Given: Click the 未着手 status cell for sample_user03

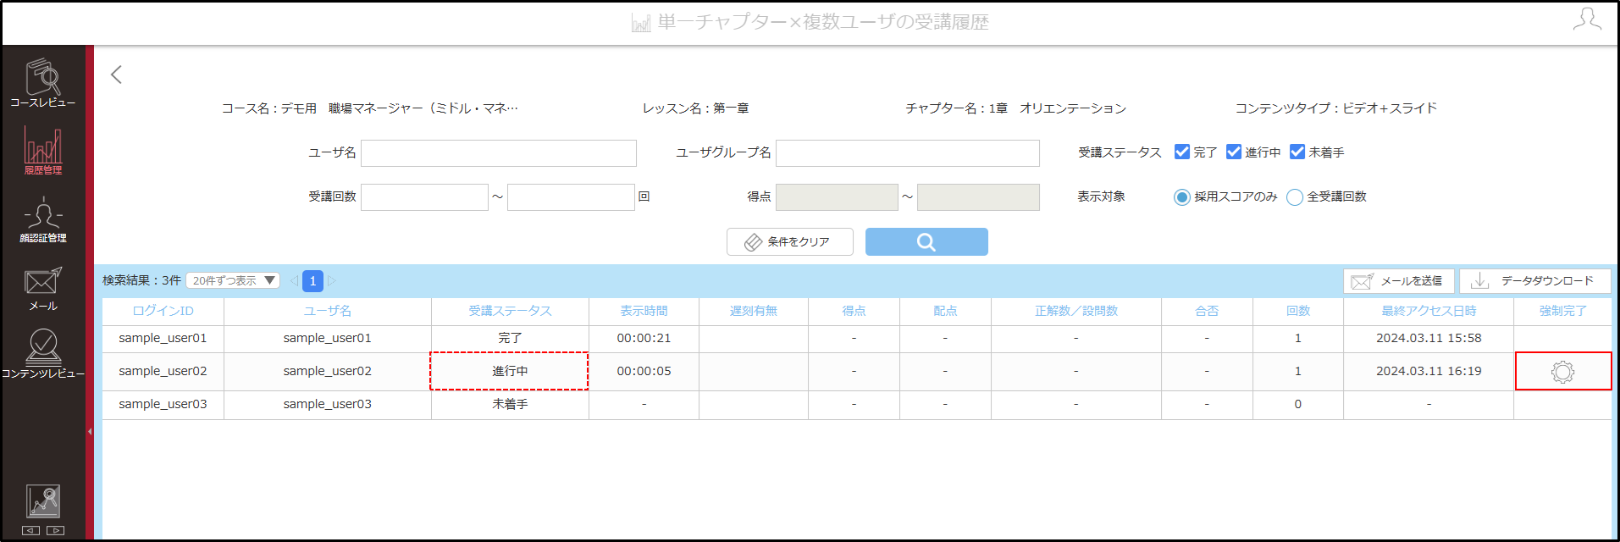Looking at the screenshot, I should (x=510, y=404).
